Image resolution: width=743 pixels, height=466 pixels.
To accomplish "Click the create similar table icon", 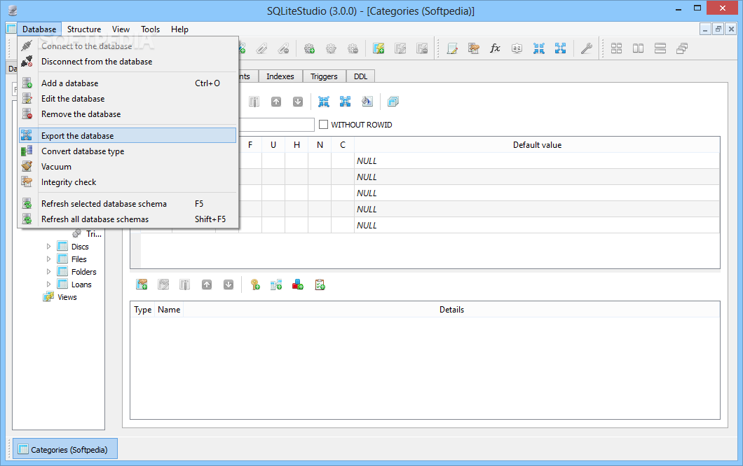I will (x=393, y=102).
